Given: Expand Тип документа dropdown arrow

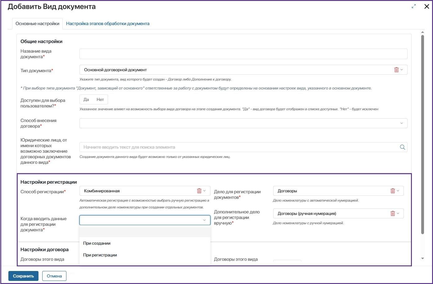Looking at the screenshot, I should pyautogui.click(x=402, y=70).
